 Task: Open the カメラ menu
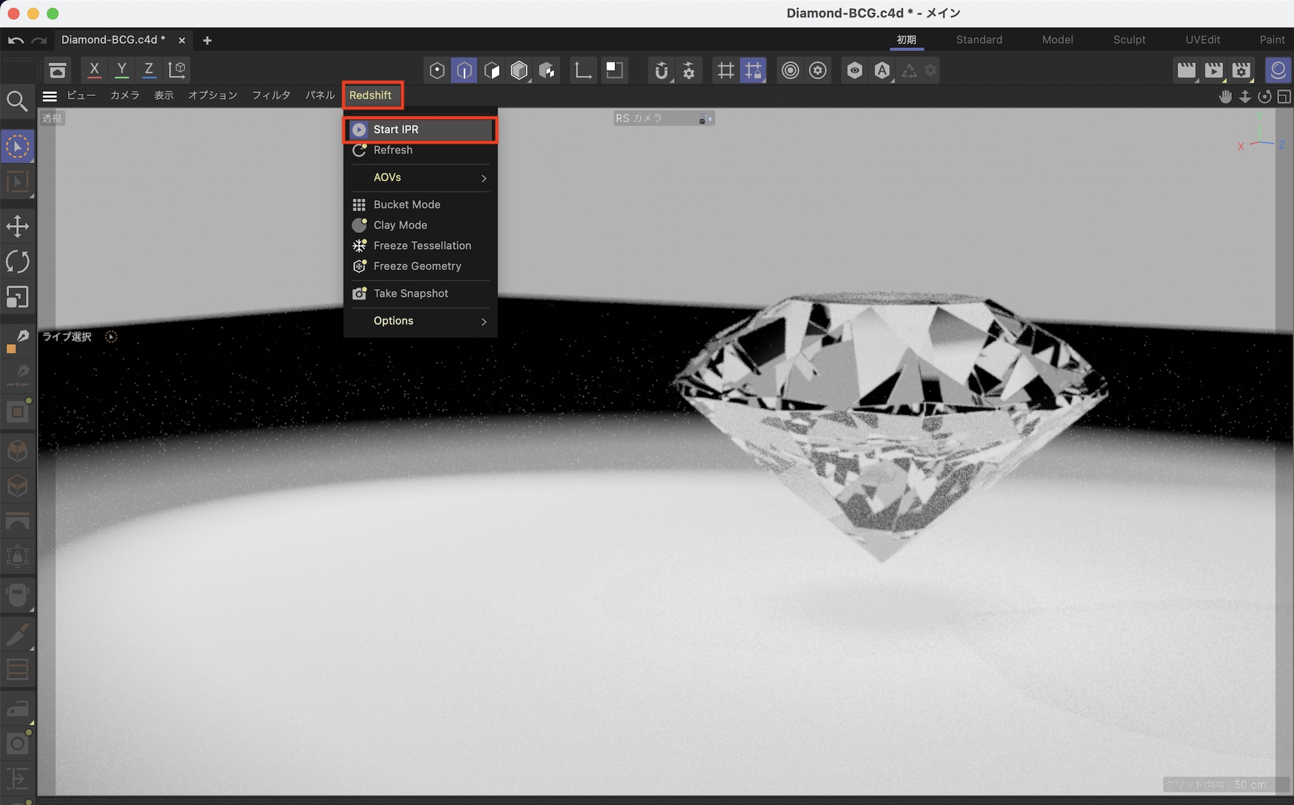(x=125, y=95)
